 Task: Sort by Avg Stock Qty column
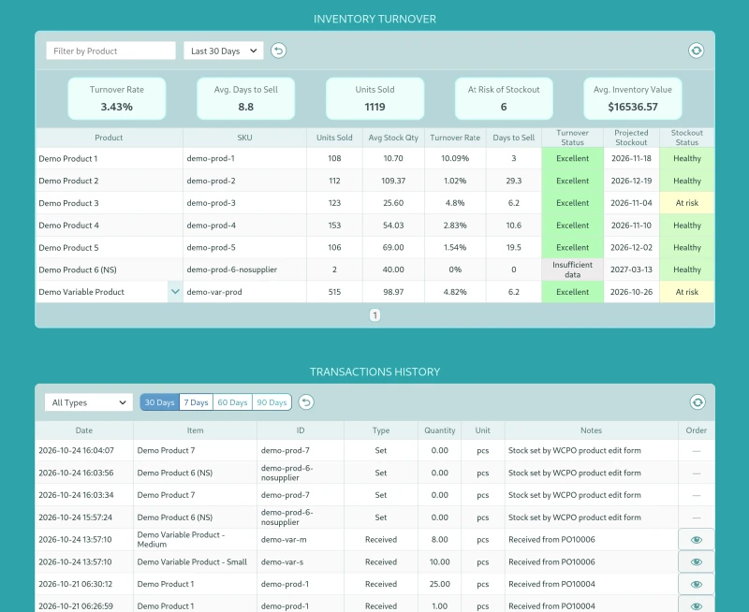(x=393, y=138)
